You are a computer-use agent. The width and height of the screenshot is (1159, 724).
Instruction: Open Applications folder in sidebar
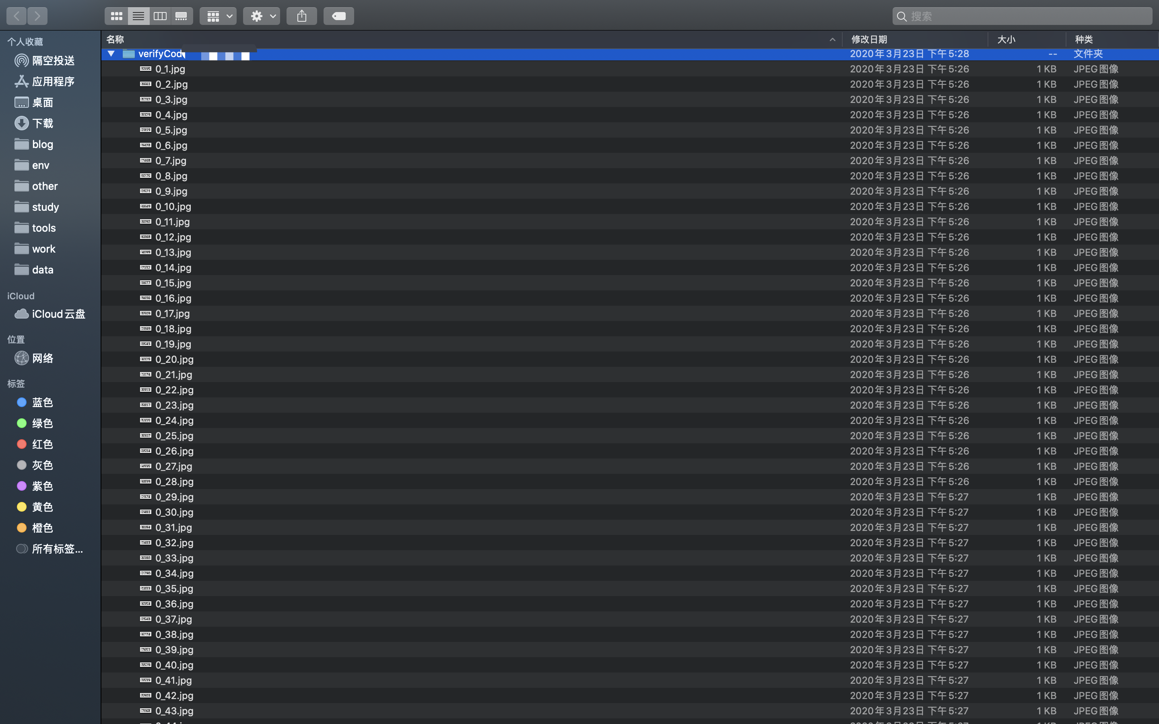[53, 82]
